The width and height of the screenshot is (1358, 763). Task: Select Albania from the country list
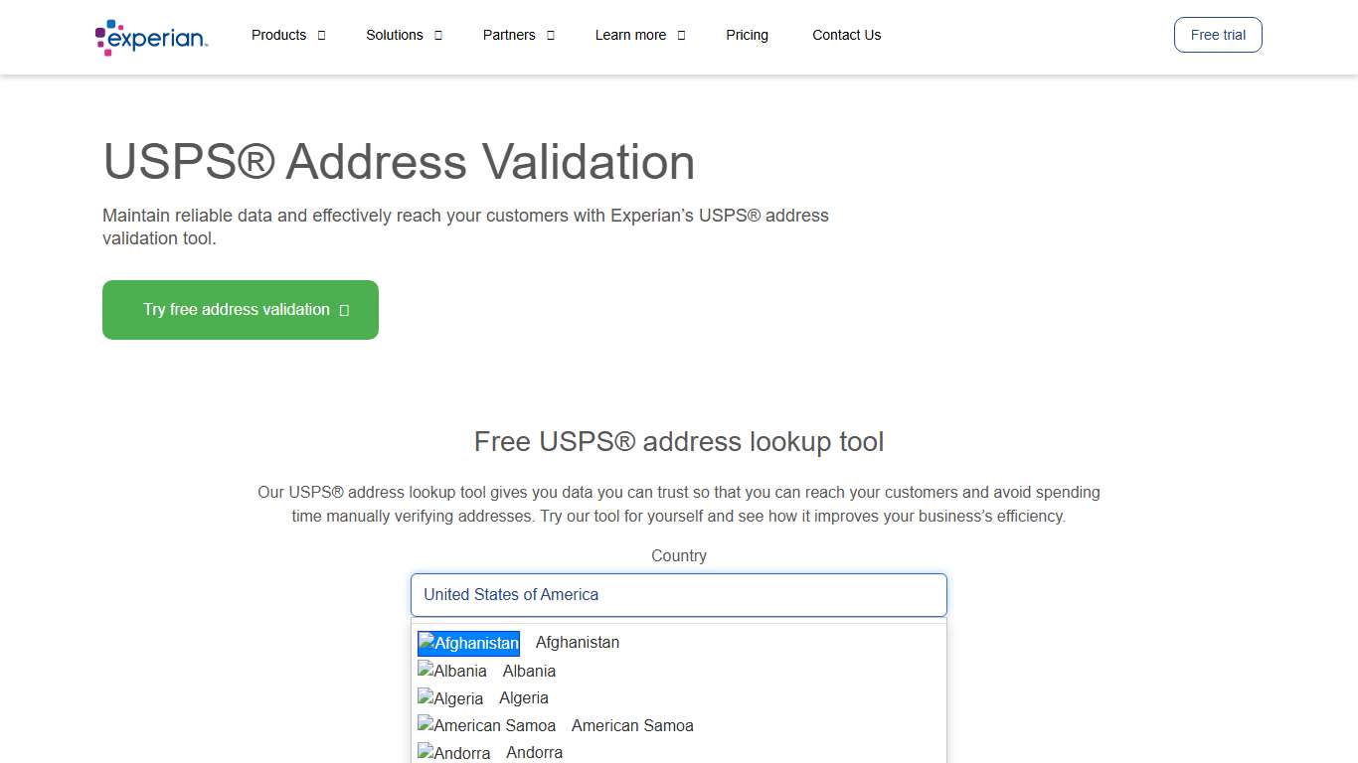[x=529, y=671]
